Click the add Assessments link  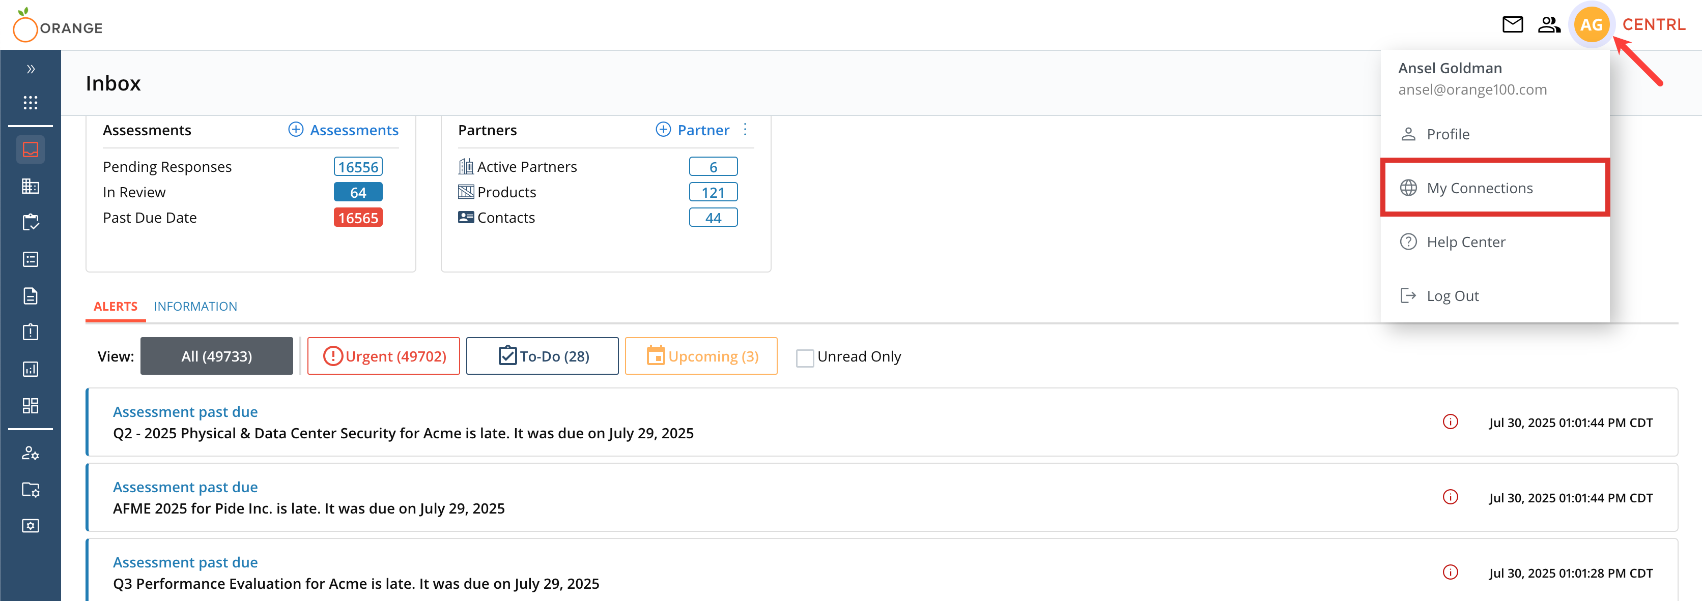tap(344, 130)
